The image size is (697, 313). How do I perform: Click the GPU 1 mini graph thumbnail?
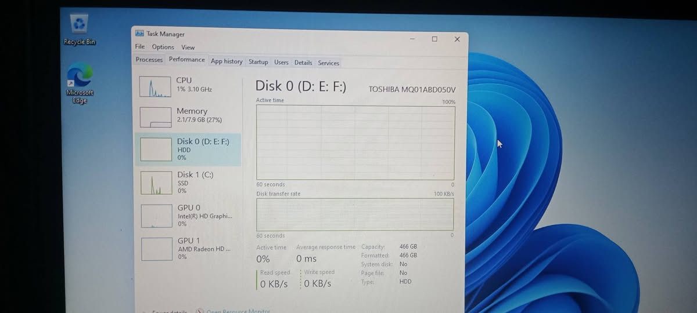click(157, 249)
